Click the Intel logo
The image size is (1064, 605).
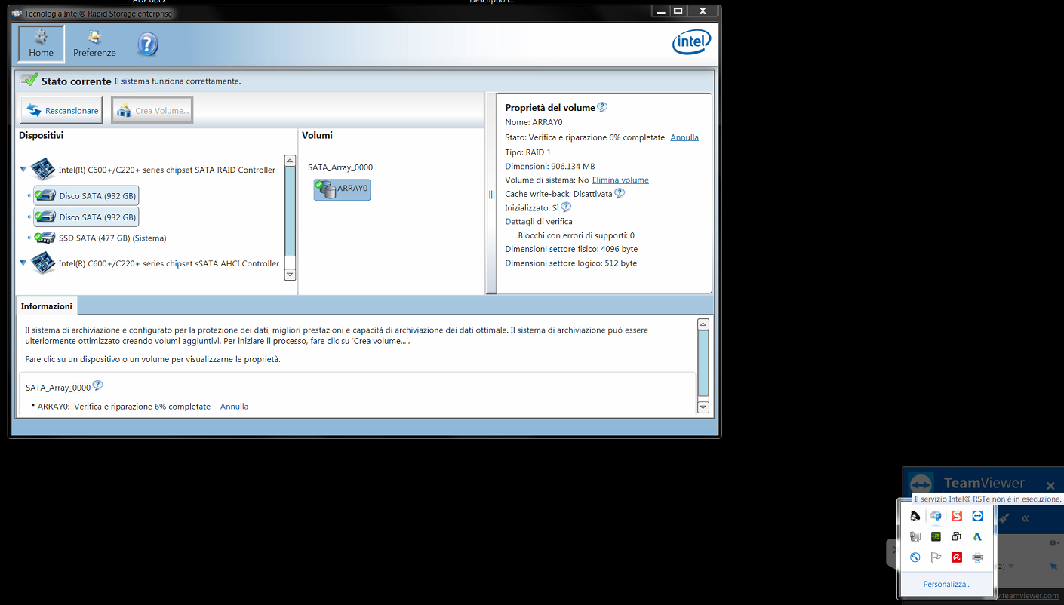[x=691, y=42]
